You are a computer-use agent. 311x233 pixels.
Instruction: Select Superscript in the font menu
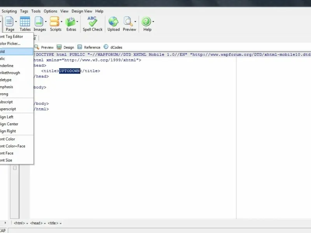[17, 109]
